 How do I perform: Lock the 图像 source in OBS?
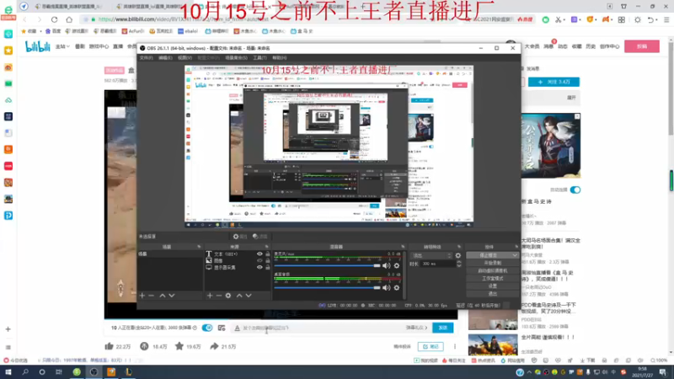(x=268, y=260)
